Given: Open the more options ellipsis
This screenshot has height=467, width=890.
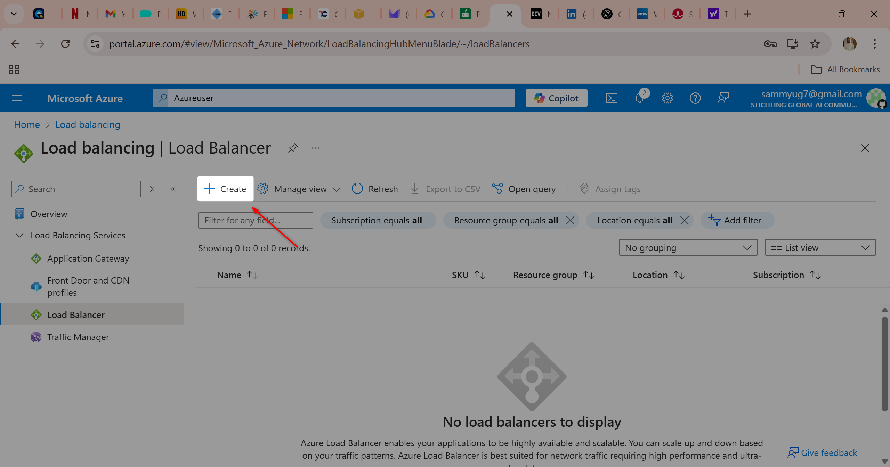Looking at the screenshot, I should click(x=315, y=148).
